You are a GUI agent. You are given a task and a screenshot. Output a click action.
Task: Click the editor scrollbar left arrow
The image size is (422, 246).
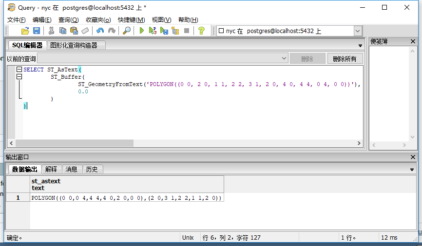[11, 143]
